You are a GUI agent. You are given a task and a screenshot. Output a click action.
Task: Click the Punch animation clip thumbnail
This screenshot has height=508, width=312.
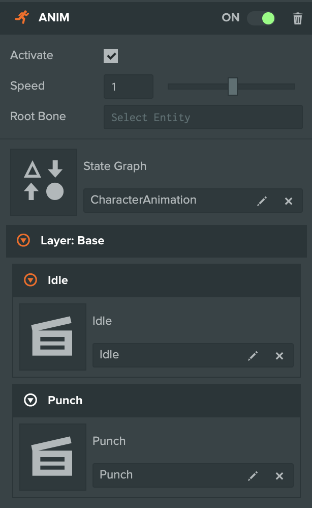pos(53,457)
